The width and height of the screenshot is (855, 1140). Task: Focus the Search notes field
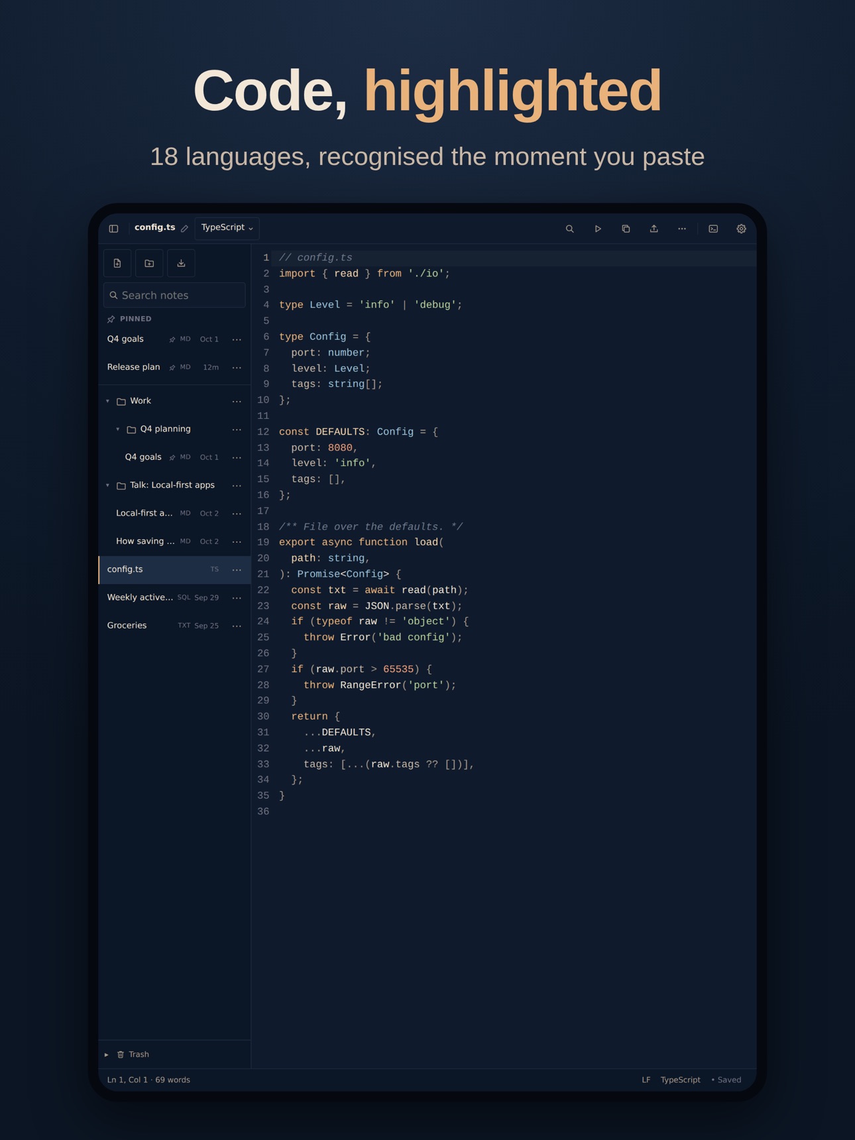(x=174, y=295)
